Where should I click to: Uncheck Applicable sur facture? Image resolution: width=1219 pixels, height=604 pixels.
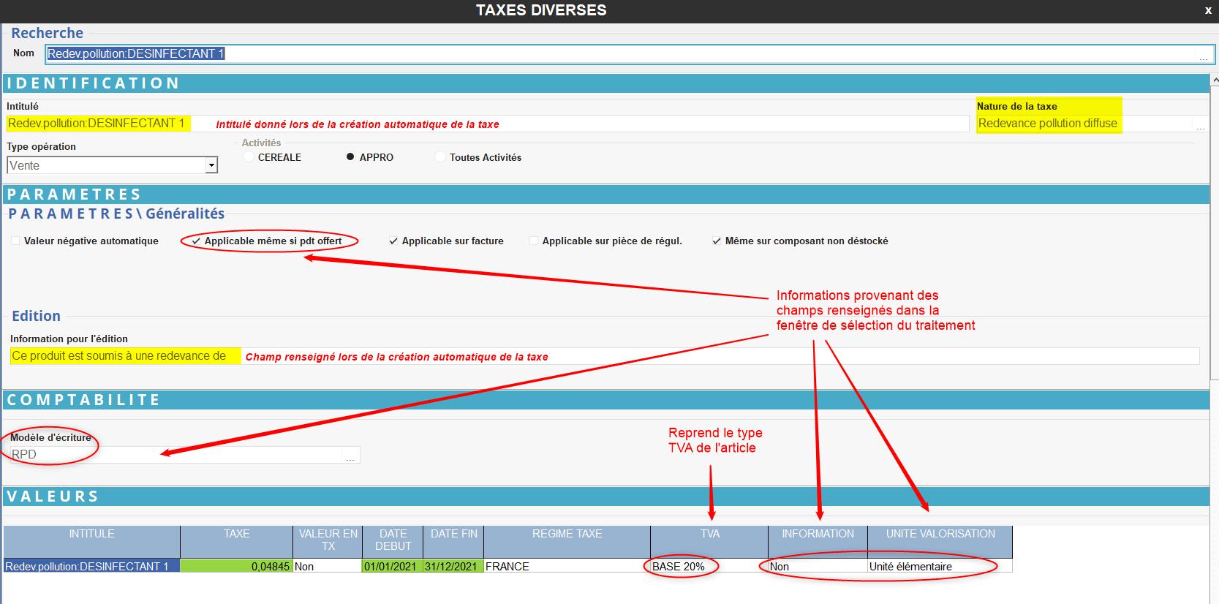(x=393, y=241)
